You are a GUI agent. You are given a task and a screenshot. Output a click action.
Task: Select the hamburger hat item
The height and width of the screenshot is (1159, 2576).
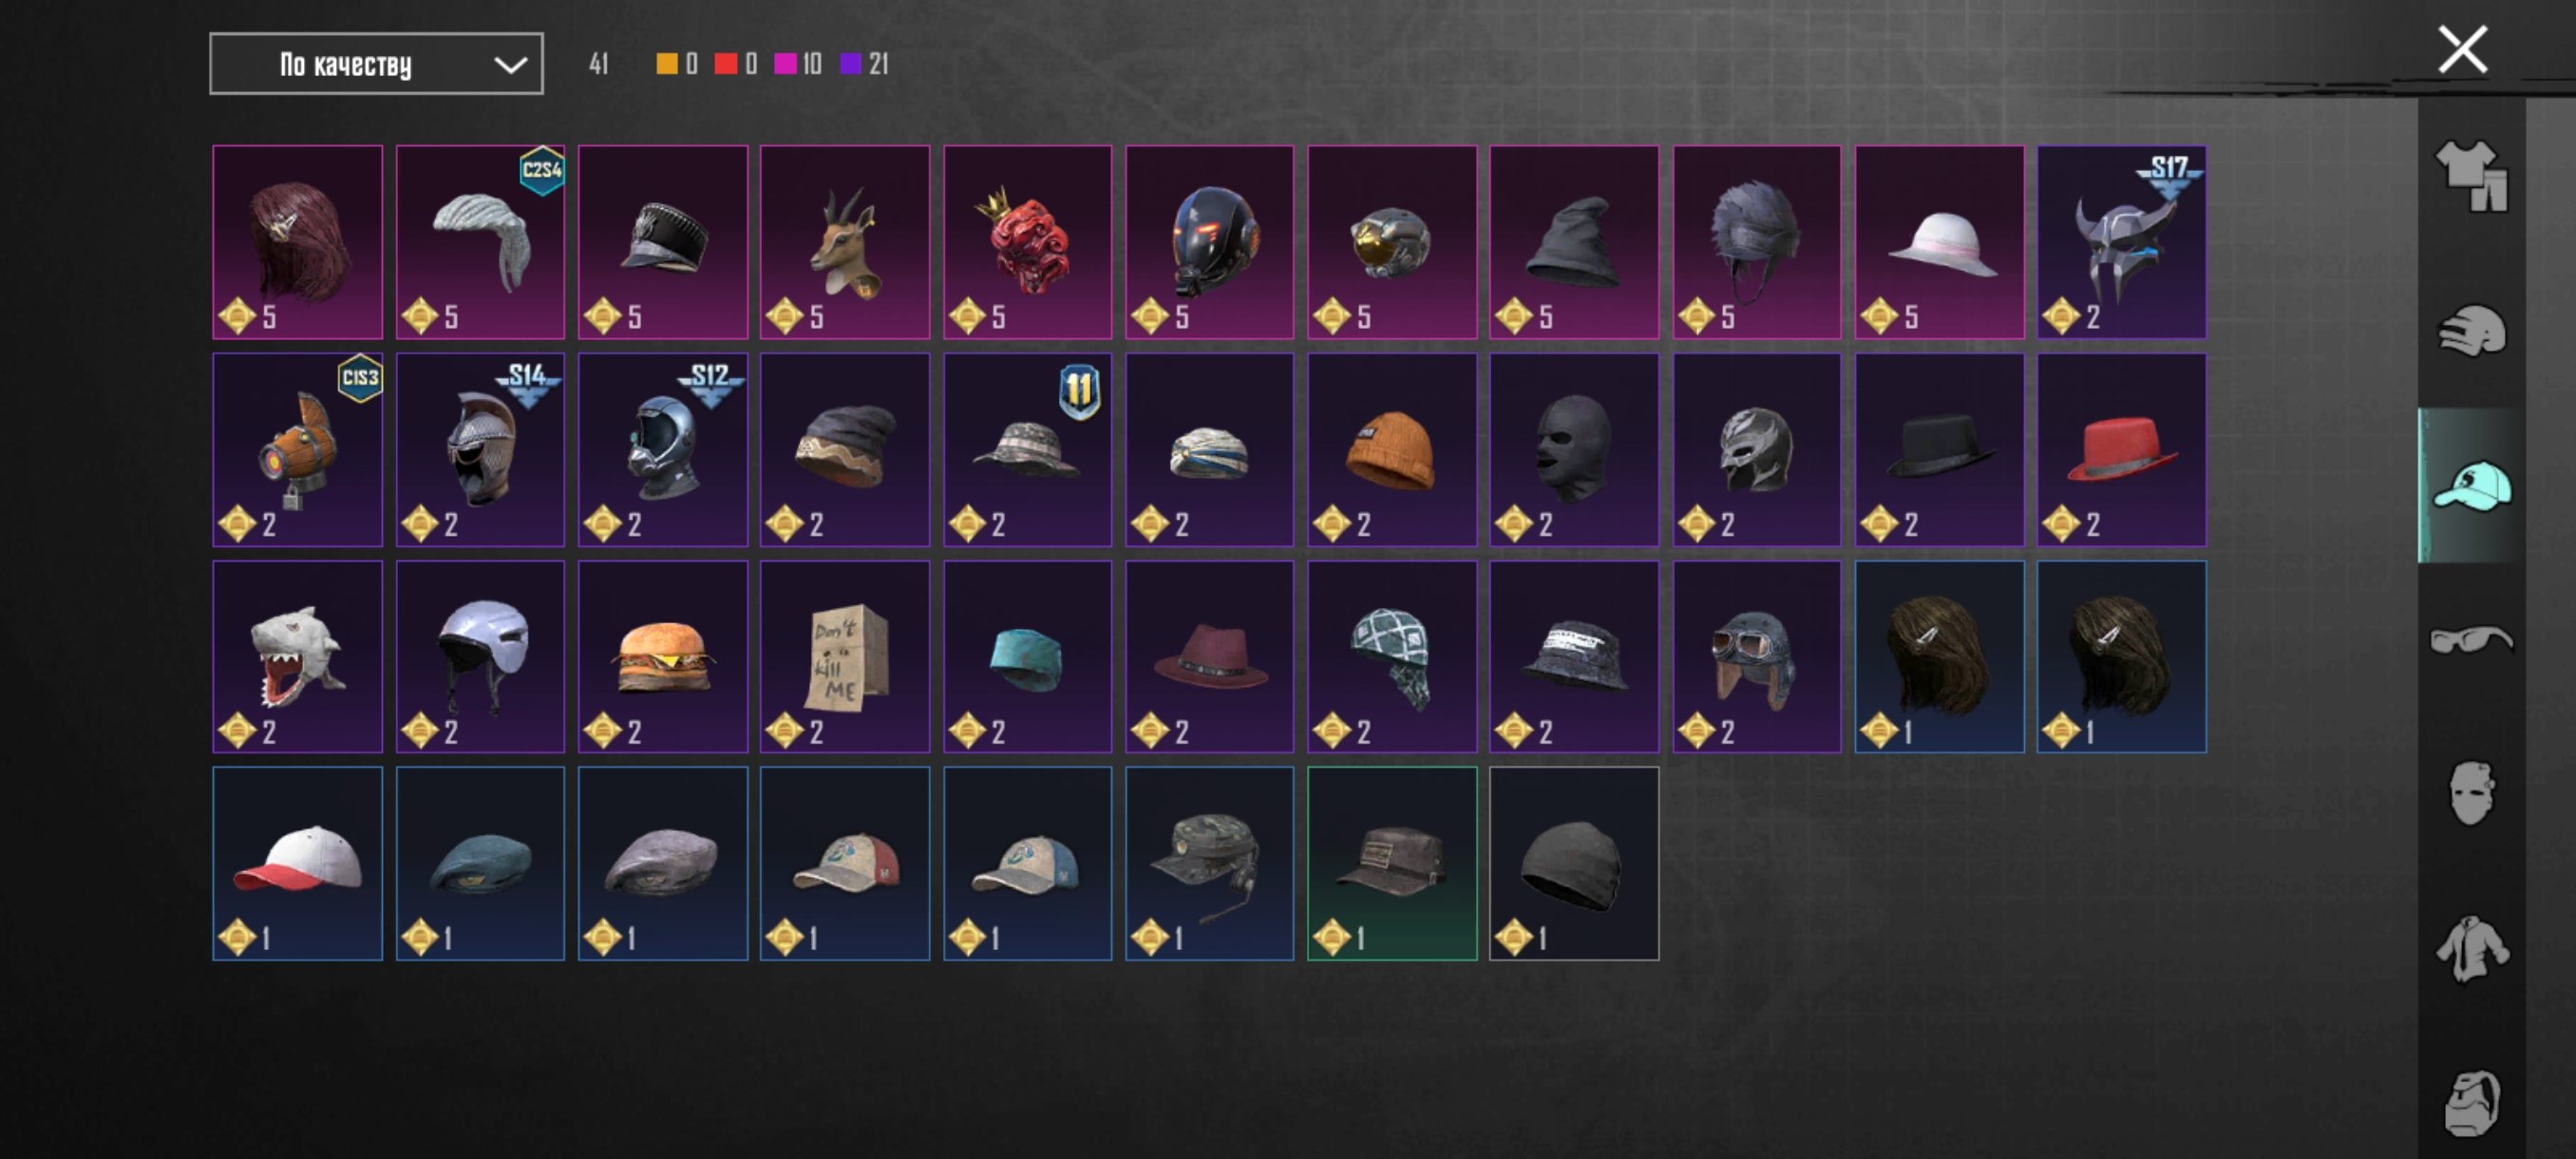pyautogui.click(x=663, y=656)
